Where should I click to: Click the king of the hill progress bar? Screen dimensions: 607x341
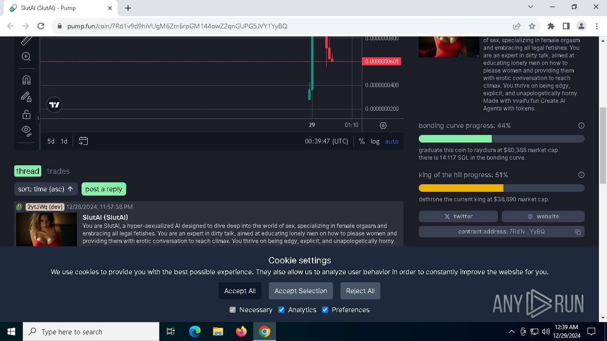502,188
